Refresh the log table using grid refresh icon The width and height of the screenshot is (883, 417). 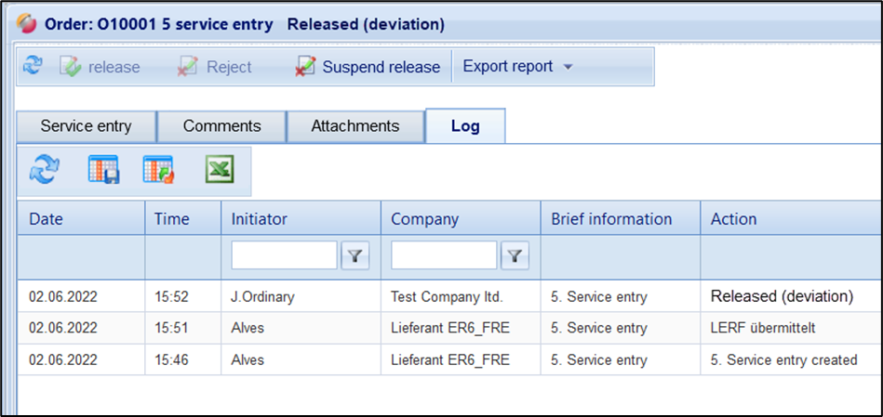44,170
